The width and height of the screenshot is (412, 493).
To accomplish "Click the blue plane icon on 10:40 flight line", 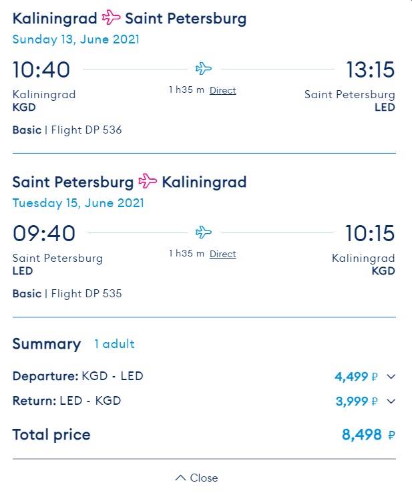I will point(204,68).
